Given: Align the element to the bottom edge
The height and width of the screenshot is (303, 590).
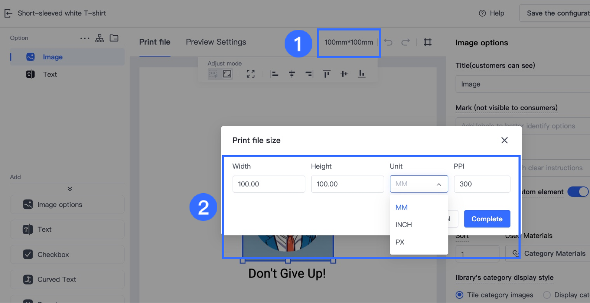Looking at the screenshot, I should click(x=362, y=74).
